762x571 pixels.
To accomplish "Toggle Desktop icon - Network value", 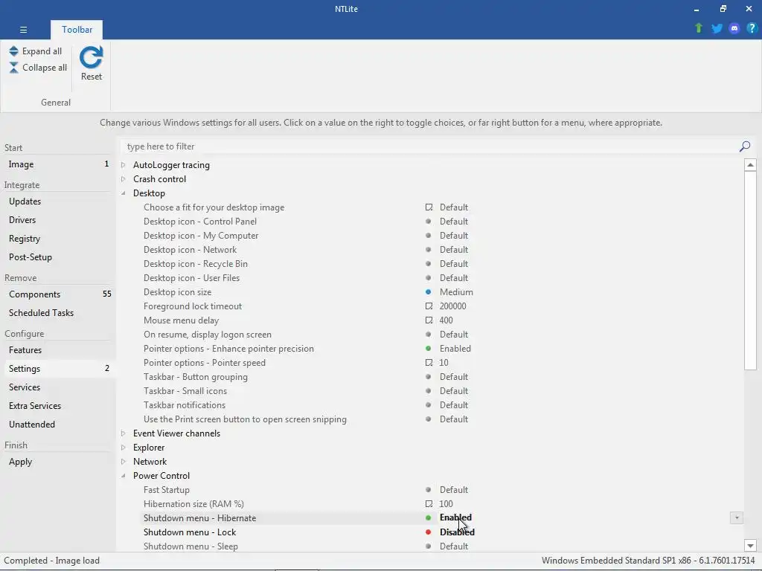I will coord(454,250).
